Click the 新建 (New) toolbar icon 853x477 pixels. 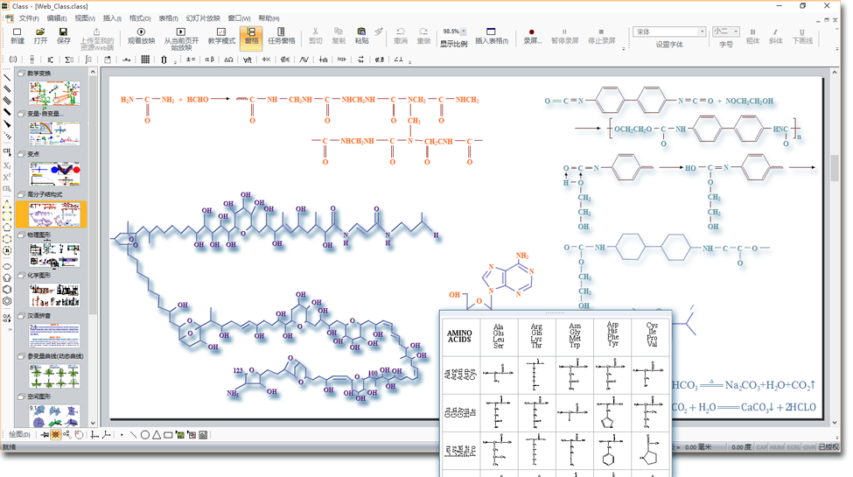point(17,35)
